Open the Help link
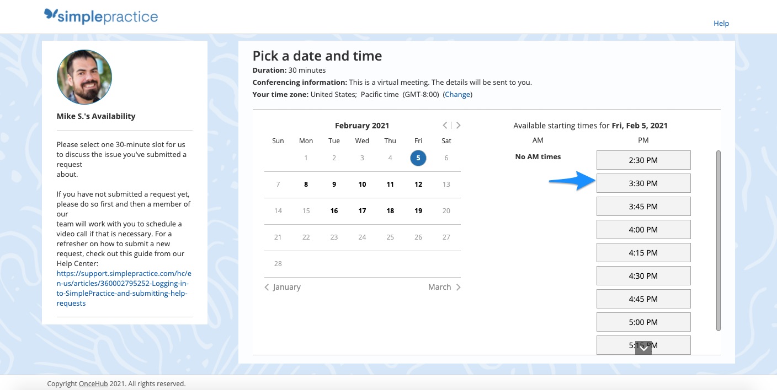 pos(721,23)
